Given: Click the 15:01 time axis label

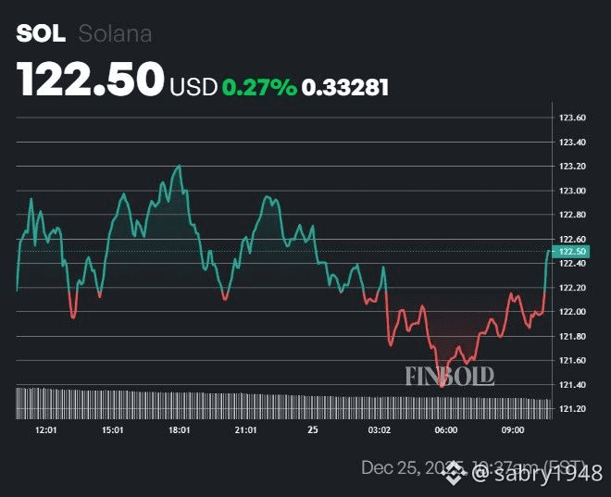Looking at the screenshot, I should [113, 430].
